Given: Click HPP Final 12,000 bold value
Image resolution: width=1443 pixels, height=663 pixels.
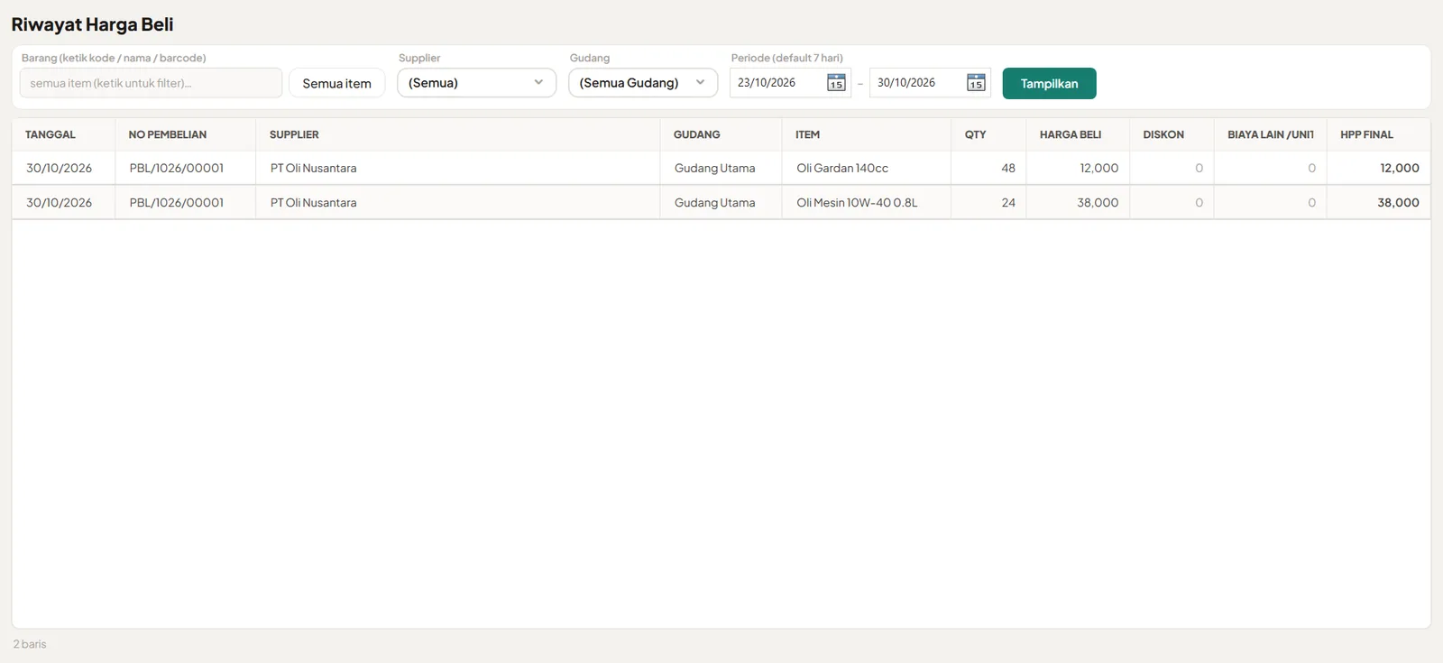Looking at the screenshot, I should point(1400,168).
